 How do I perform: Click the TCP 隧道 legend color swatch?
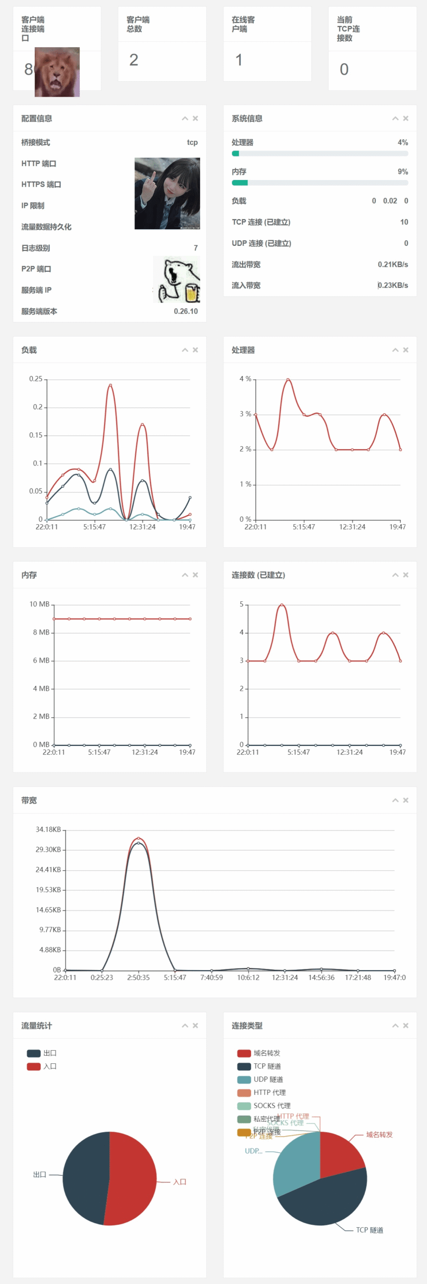(x=244, y=1066)
